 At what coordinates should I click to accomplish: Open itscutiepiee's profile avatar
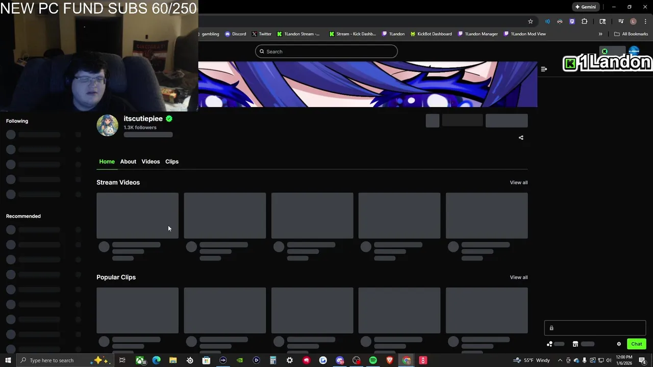pyautogui.click(x=108, y=125)
